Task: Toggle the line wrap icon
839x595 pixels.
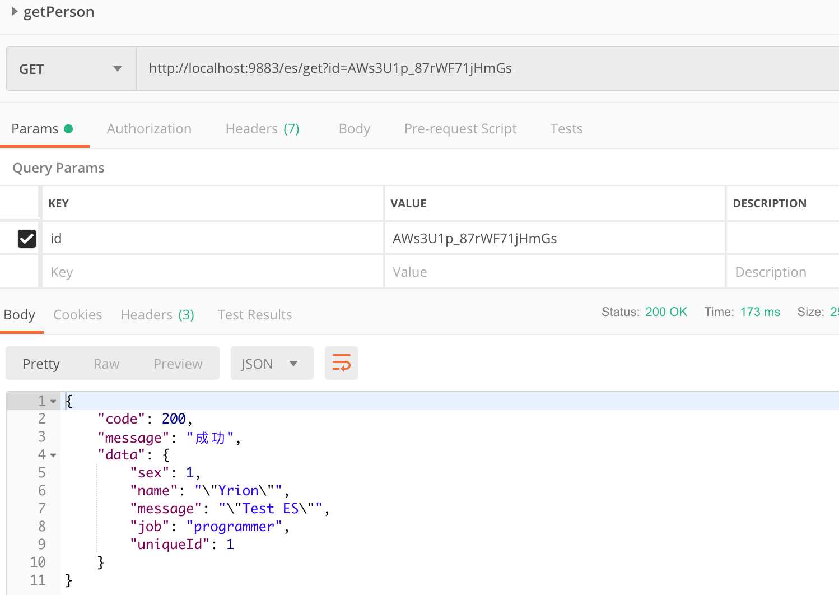Action: (342, 363)
